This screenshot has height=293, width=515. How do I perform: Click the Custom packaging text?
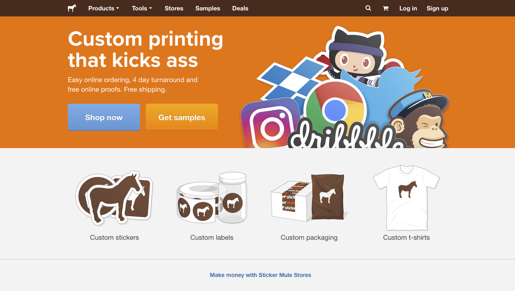pos(309,237)
